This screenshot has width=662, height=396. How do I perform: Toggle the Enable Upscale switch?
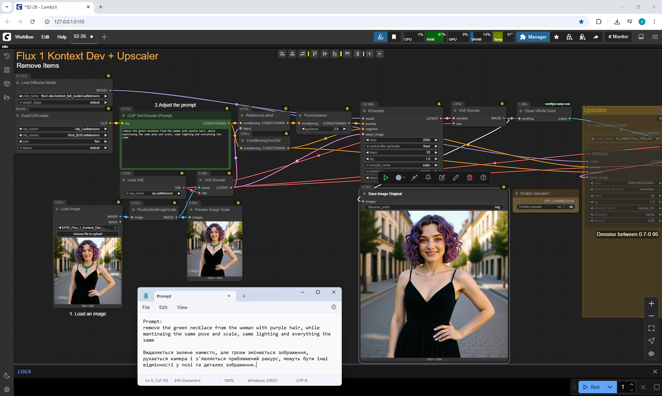(564, 207)
